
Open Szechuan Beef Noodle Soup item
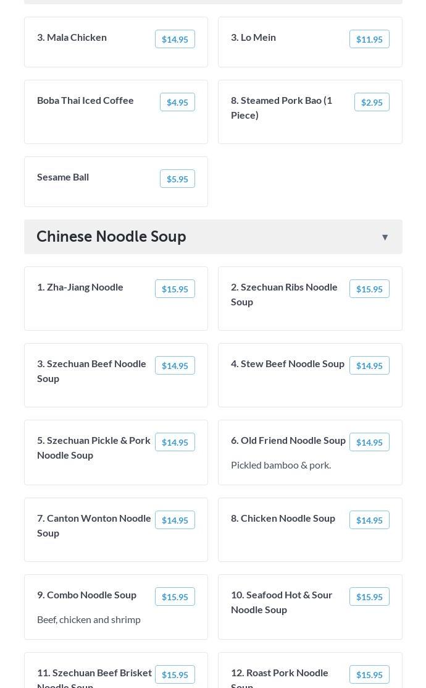pos(91,371)
